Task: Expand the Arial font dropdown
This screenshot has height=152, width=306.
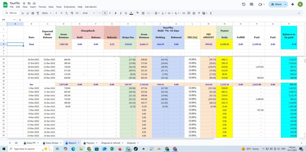Action: [x=89, y=13]
